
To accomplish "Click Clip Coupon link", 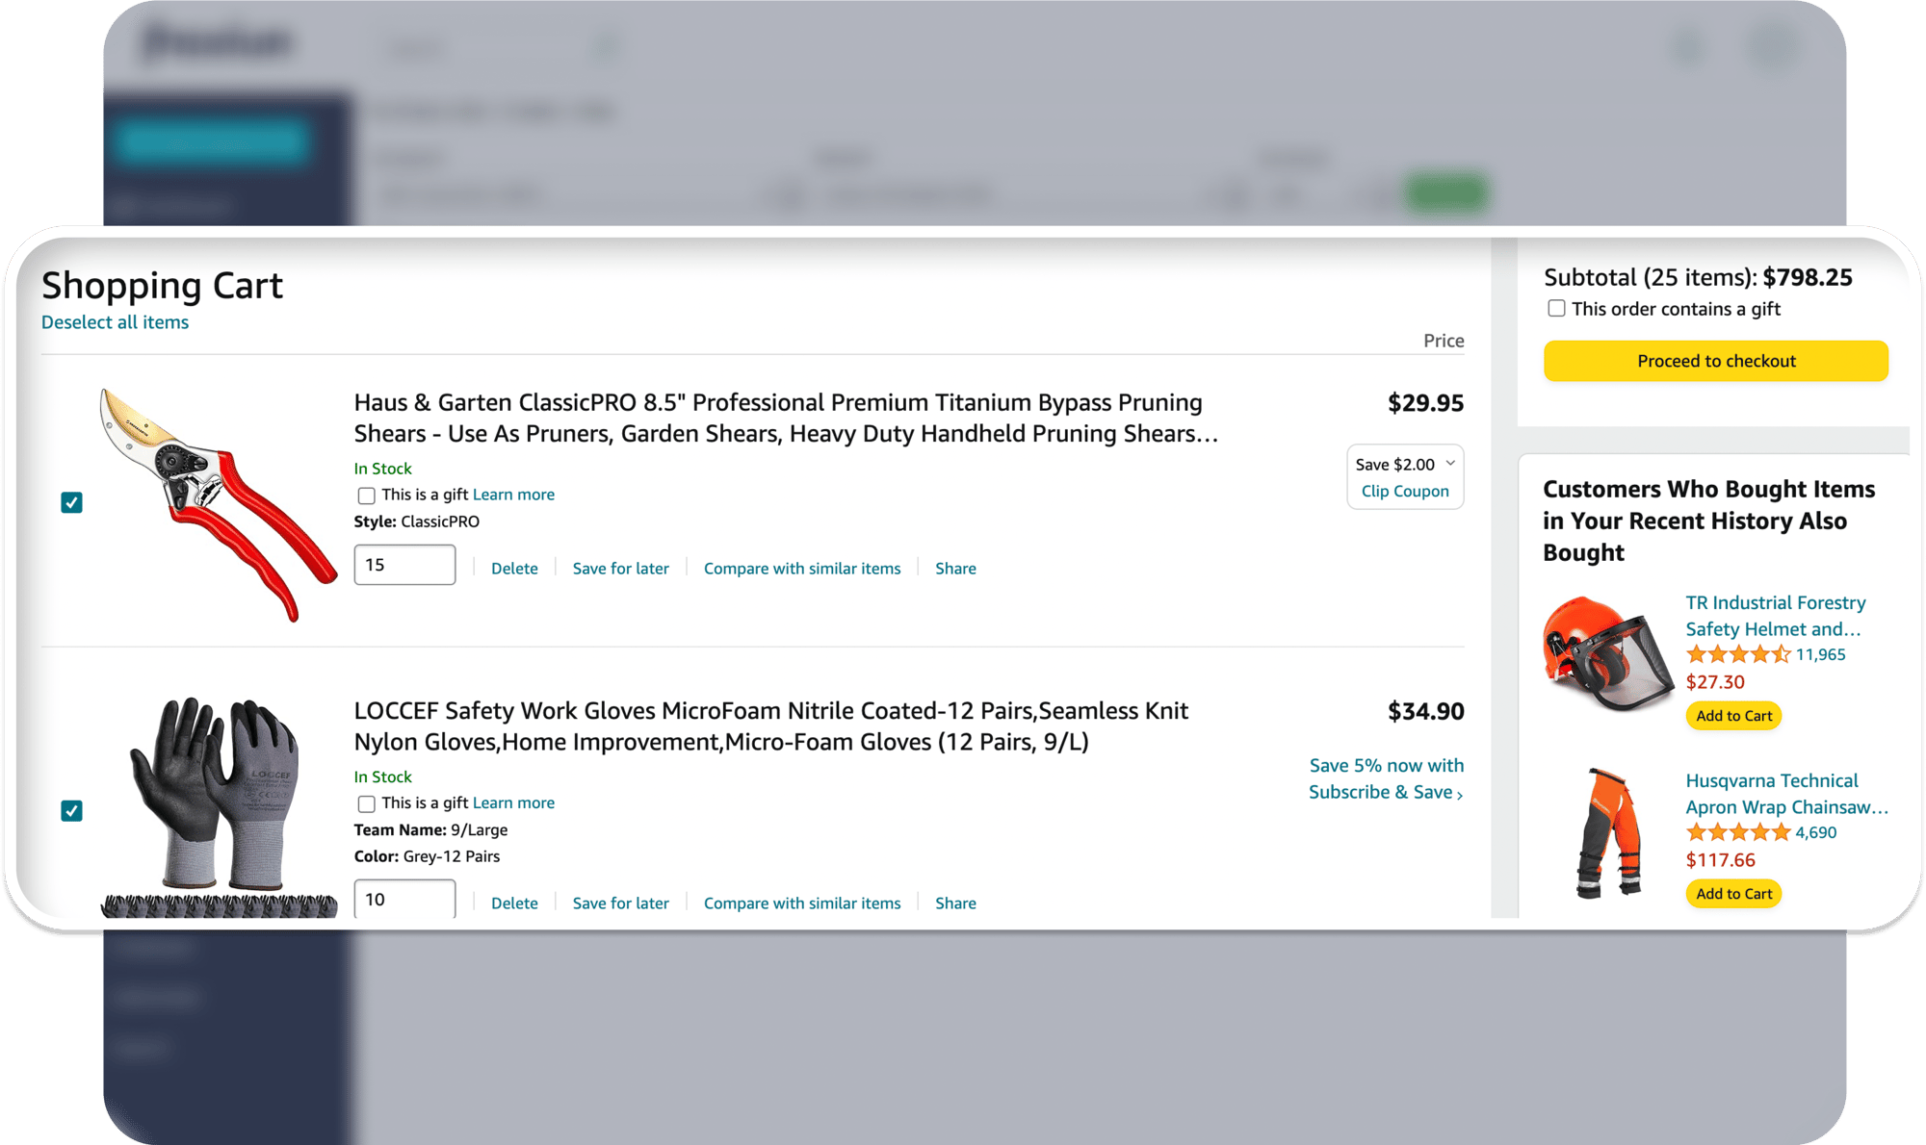I will coord(1404,491).
